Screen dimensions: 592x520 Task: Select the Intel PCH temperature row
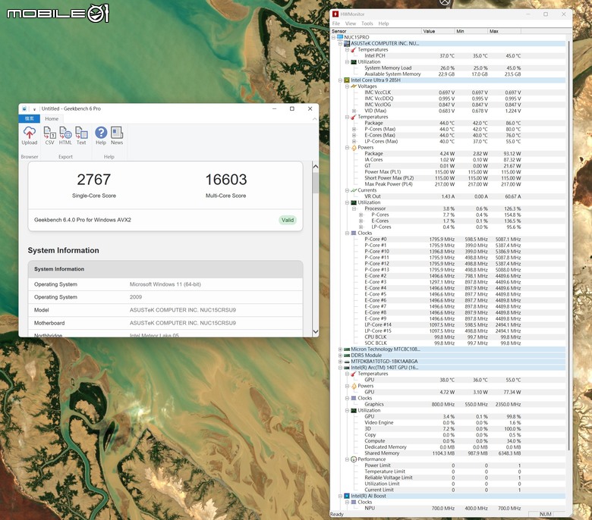(449, 56)
